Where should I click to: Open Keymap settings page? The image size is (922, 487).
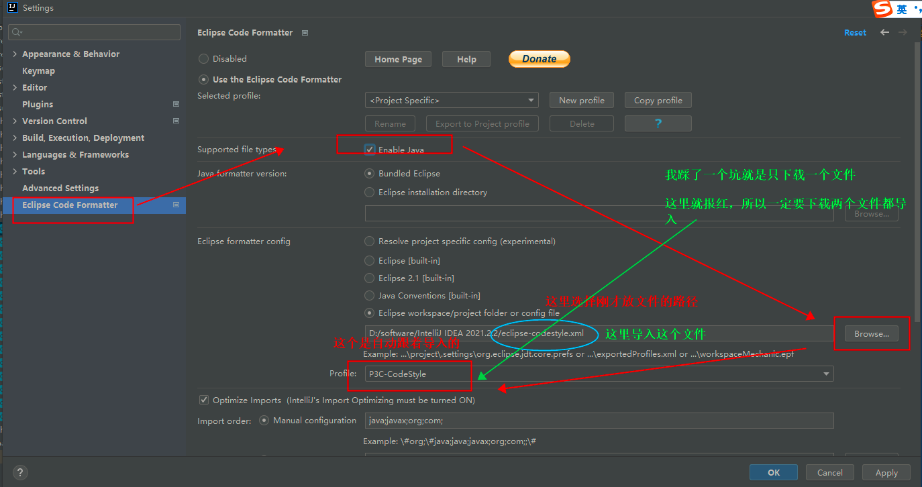tap(38, 70)
